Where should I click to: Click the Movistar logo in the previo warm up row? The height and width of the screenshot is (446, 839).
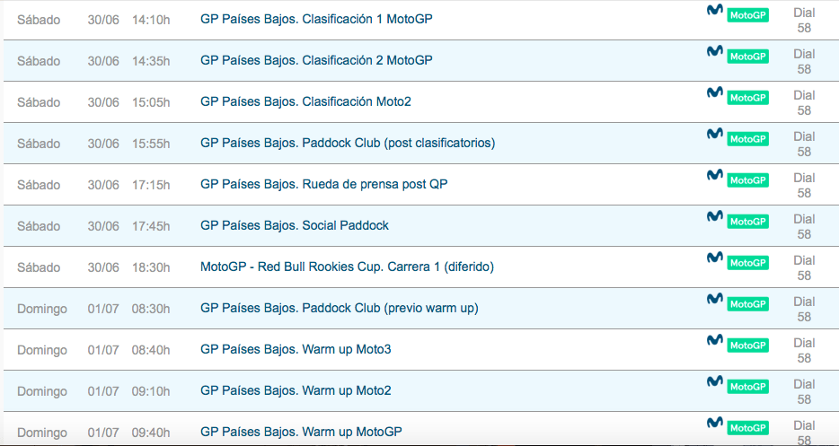715,300
